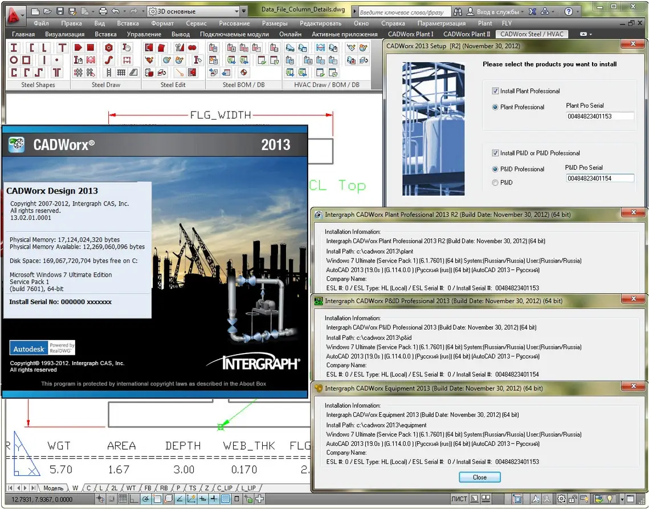Screen dimensions: 649x509
Task: Toggle the Install Plant Professional checkbox
Action: click(495, 91)
